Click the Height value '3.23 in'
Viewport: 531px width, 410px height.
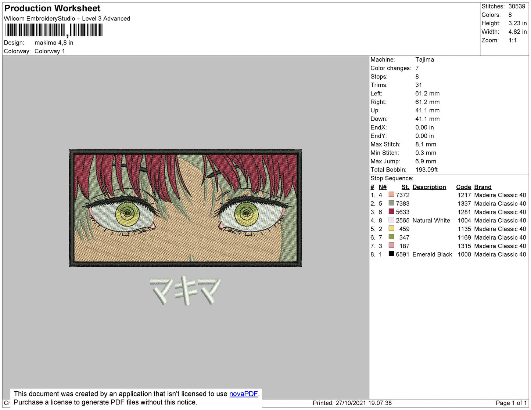coord(517,23)
